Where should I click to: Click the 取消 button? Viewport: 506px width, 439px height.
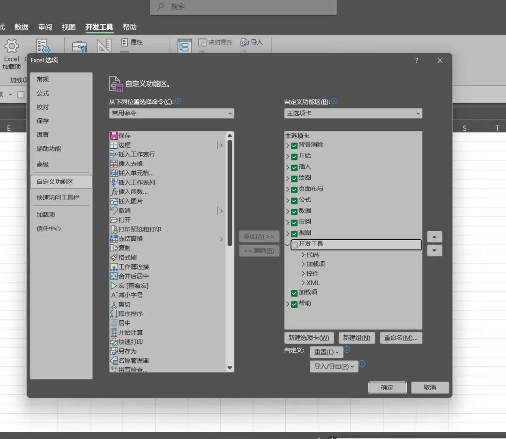point(430,387)
